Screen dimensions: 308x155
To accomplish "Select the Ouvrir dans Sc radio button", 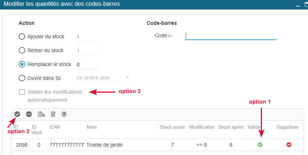I will click(x=22, y=78).
